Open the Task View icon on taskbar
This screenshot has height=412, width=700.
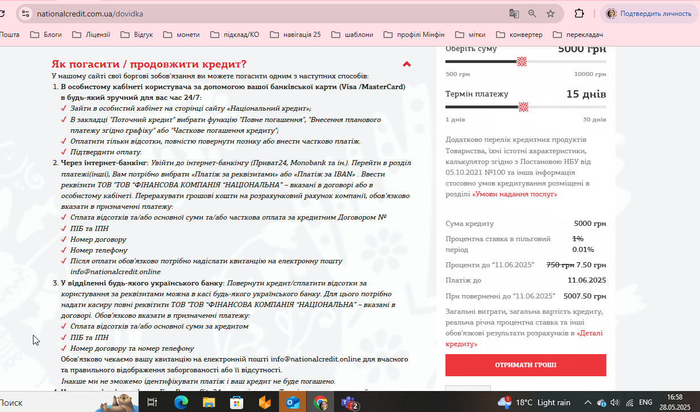(x=152, y=402)
